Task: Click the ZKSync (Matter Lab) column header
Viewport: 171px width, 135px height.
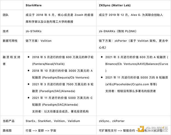Action: pyautogui.click(x=115, y=5)
